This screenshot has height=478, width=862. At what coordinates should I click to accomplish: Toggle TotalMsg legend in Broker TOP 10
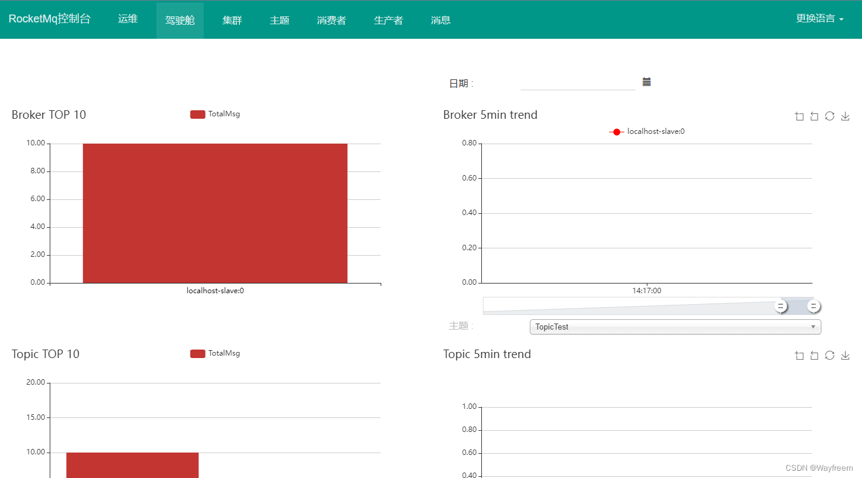click(x=215, y=114)
